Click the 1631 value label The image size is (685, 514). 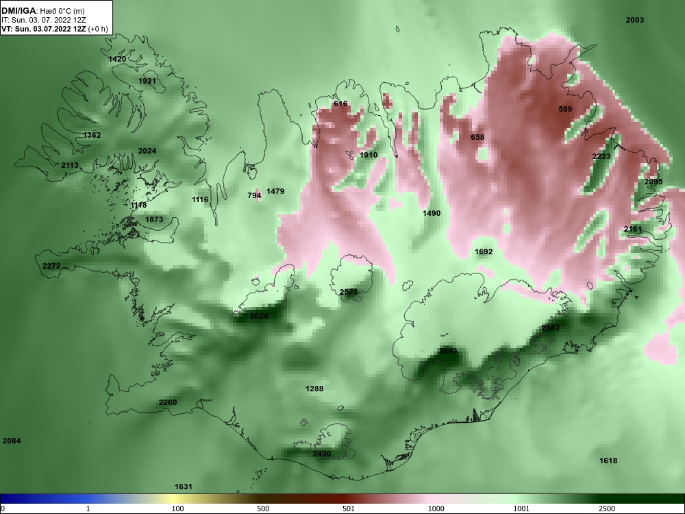[184, 487]
